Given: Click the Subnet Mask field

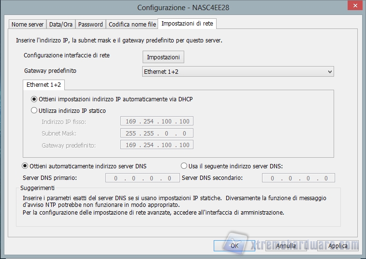Looking at the screenshot, I should point(157,133).
